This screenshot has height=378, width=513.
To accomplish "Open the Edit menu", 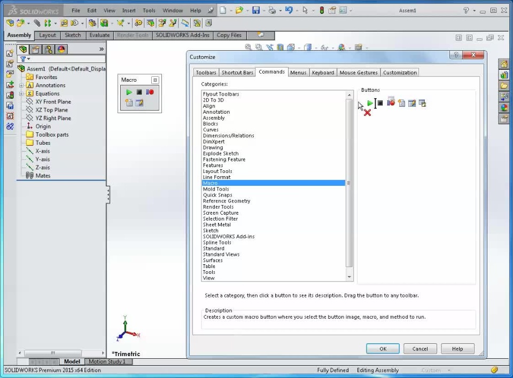I will click(x=91, y=11).
